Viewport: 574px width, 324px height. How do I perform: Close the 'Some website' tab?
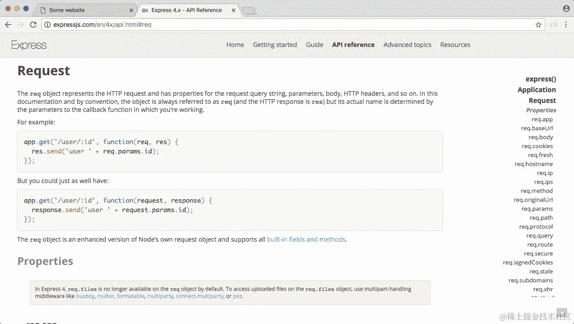coord(131,10)
